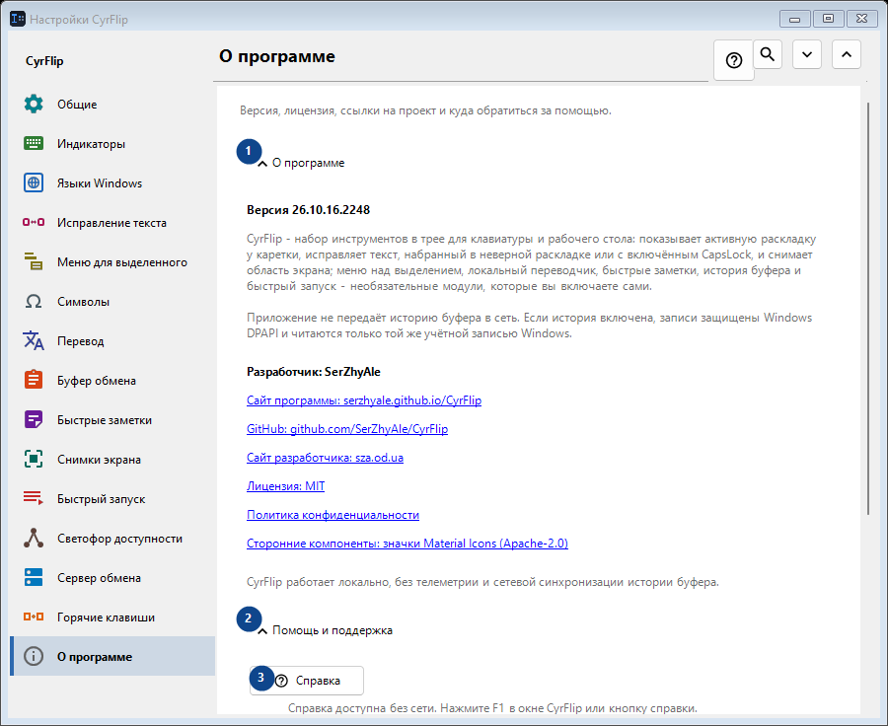
Task: Open the GitHub repository link
Action: pos(347,429)
